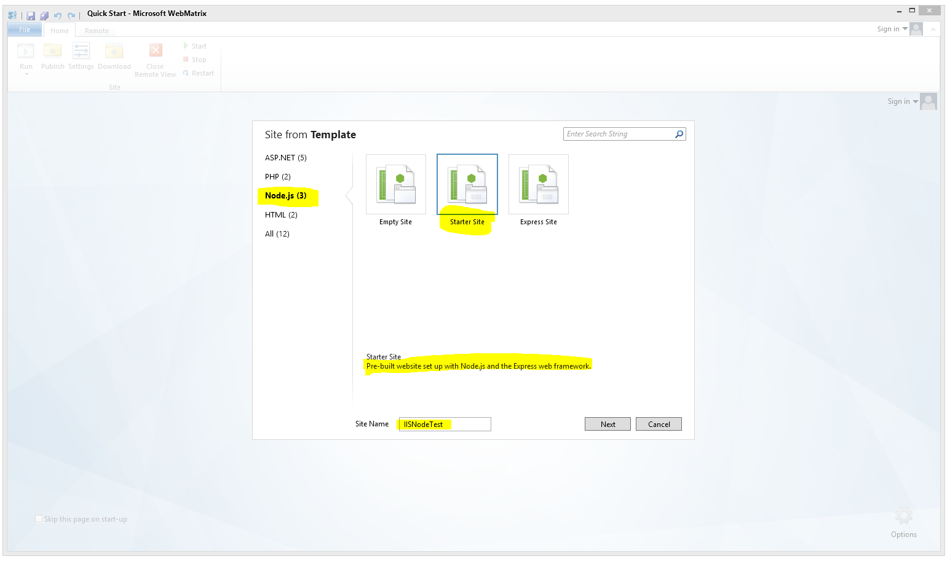Select the Node.js (3) category
The image size is (950, 564).
coord(286,196)
